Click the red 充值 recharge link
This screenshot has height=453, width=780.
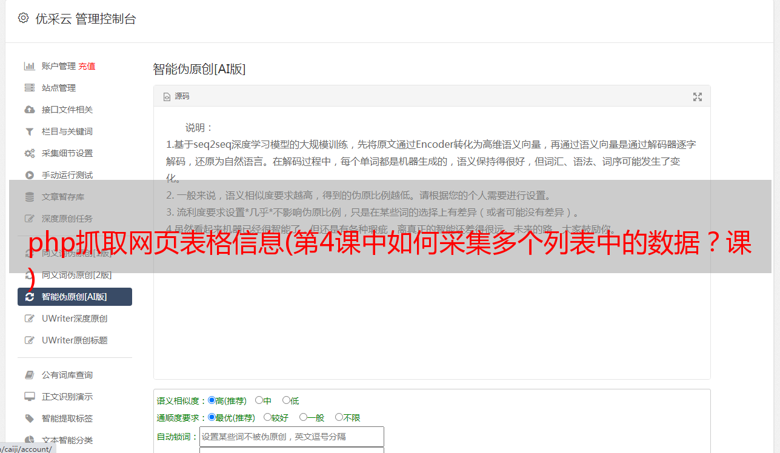coord(87,66)
